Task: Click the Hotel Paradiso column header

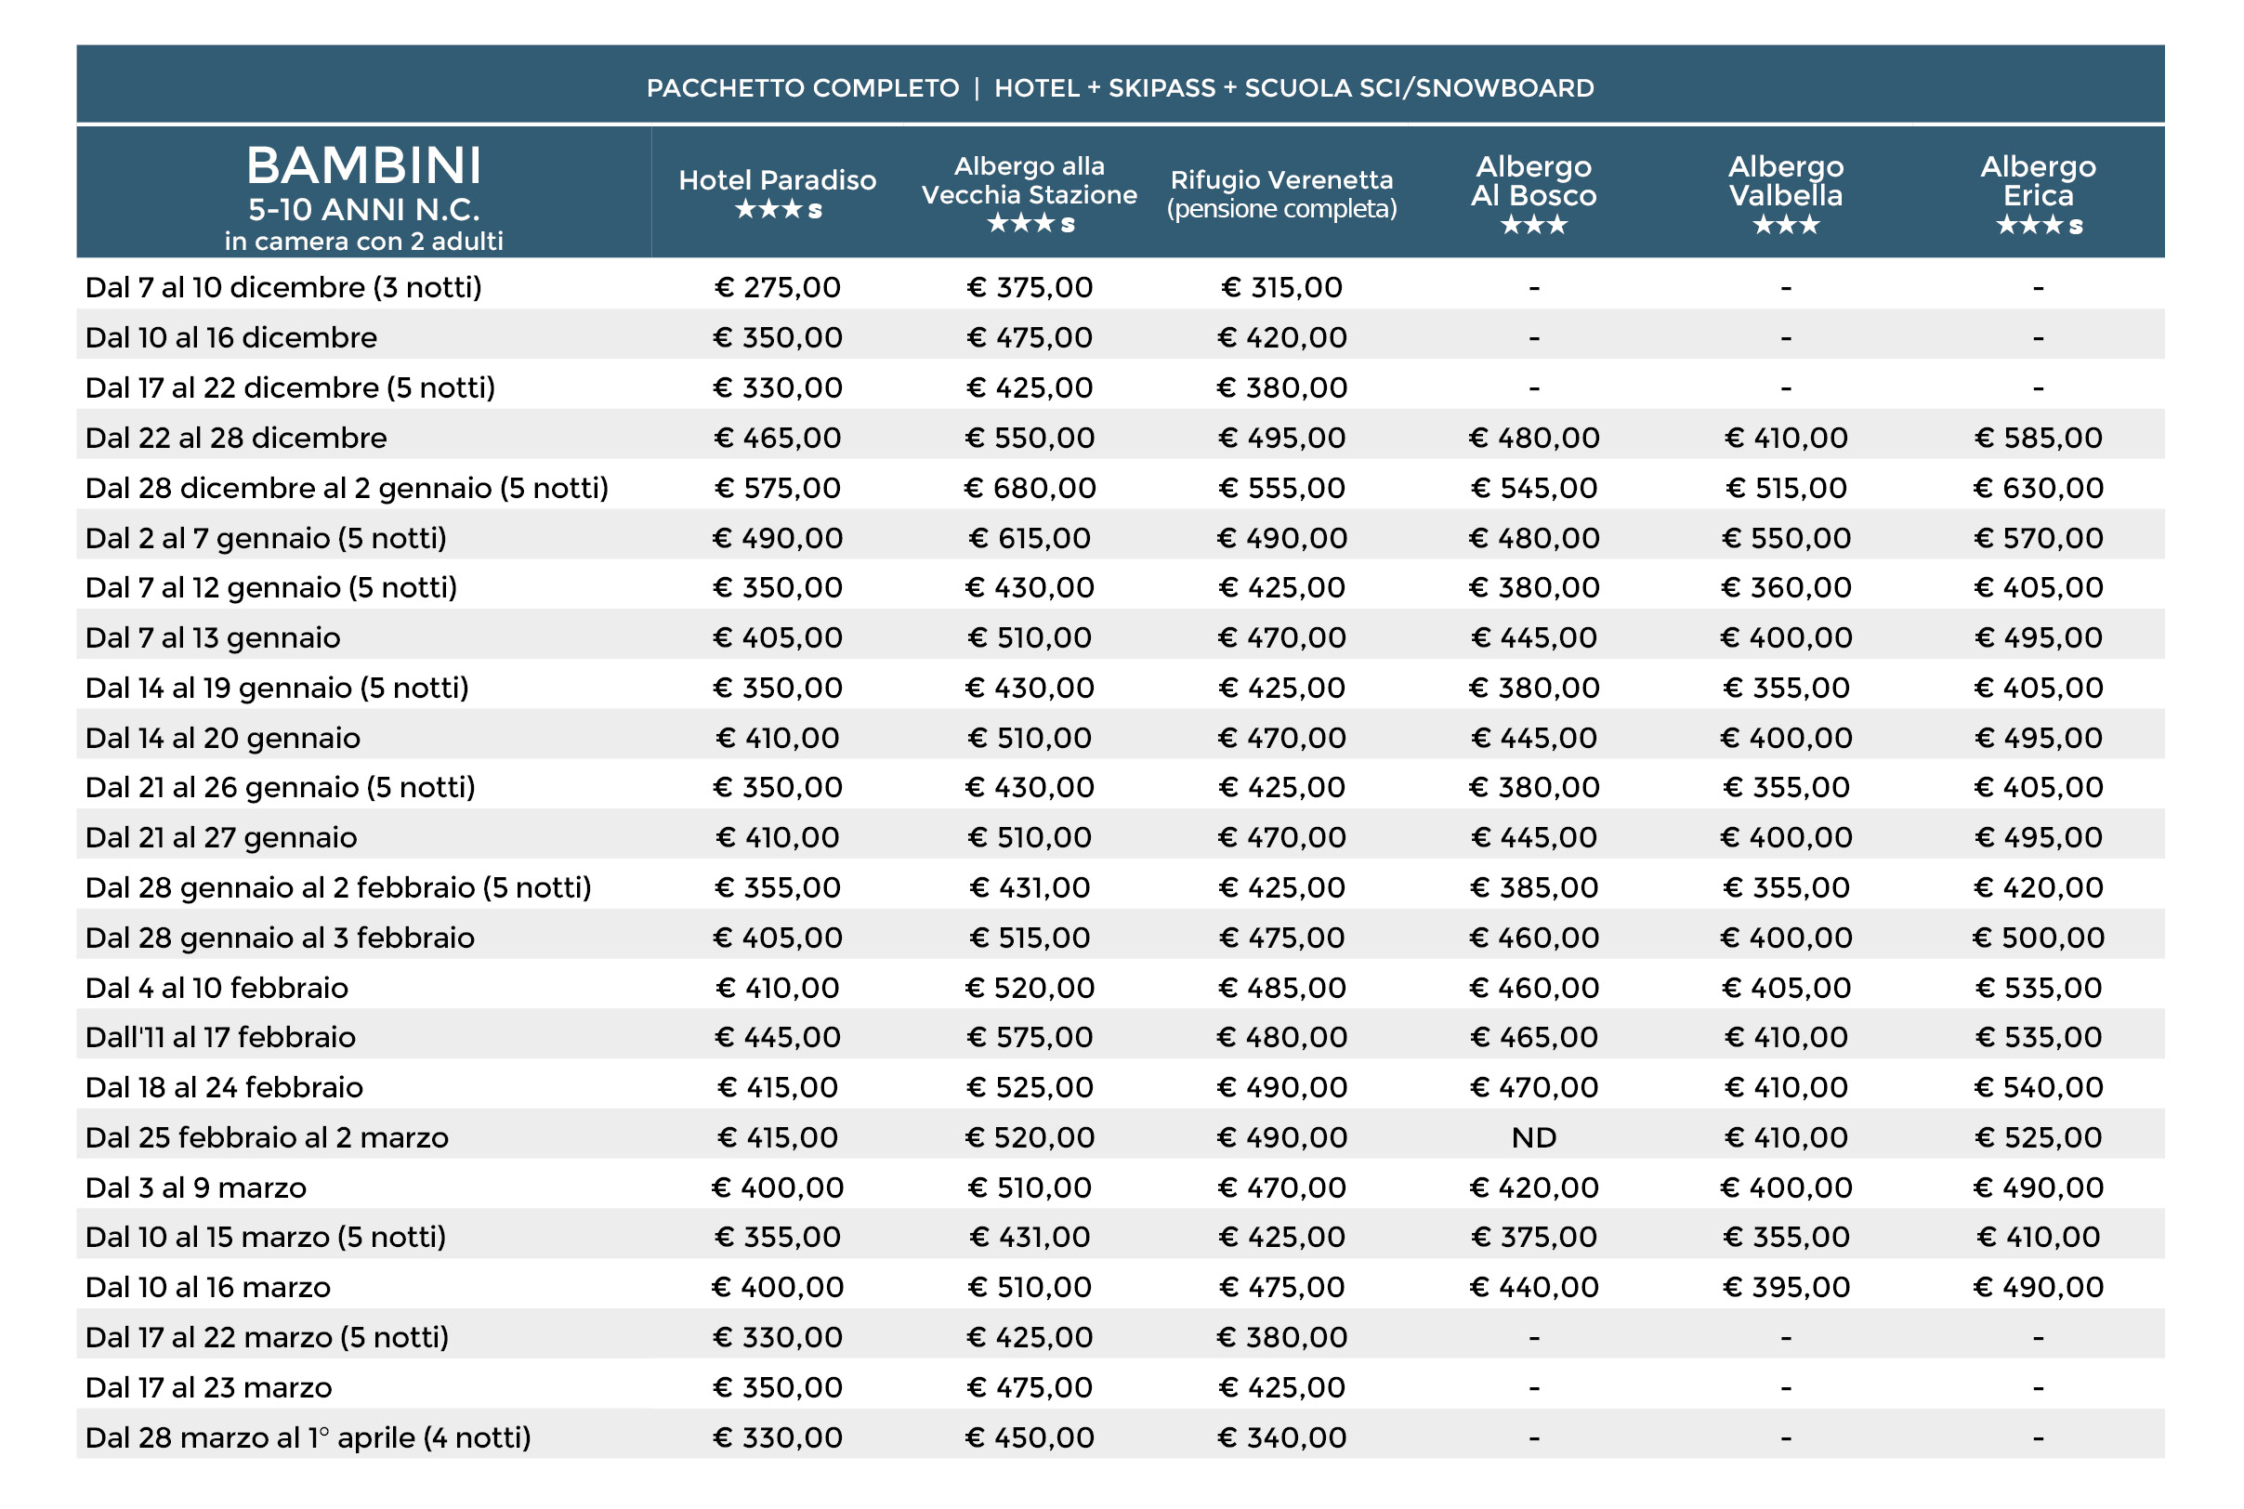Action: [778, 180]
